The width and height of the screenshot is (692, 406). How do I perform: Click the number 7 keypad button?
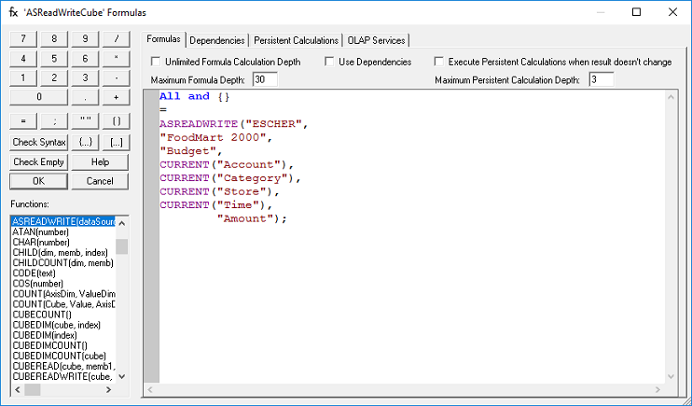tap(23, 38)
